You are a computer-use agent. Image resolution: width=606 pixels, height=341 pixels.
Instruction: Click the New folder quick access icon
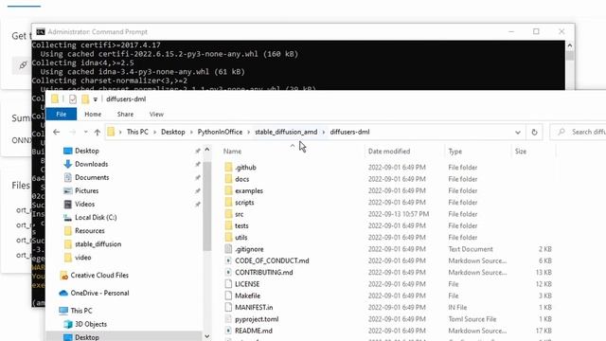pyautogui.click(x=85, y=99)
